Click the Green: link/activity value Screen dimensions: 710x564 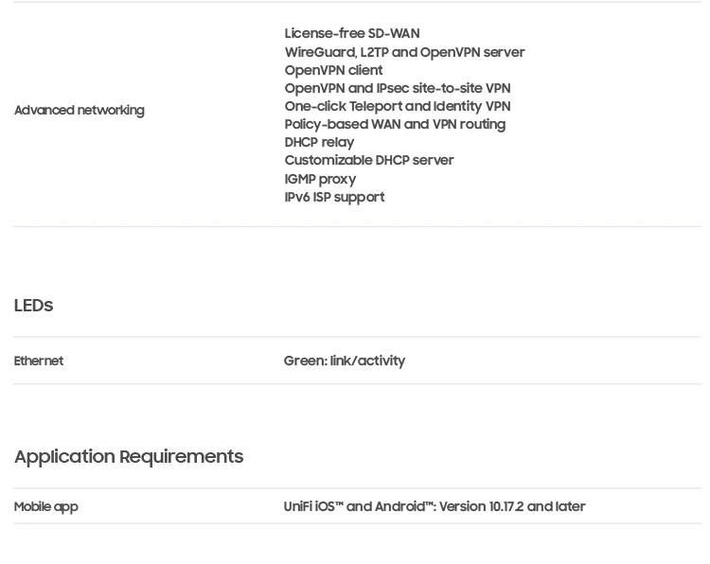(x=344, y=361)
